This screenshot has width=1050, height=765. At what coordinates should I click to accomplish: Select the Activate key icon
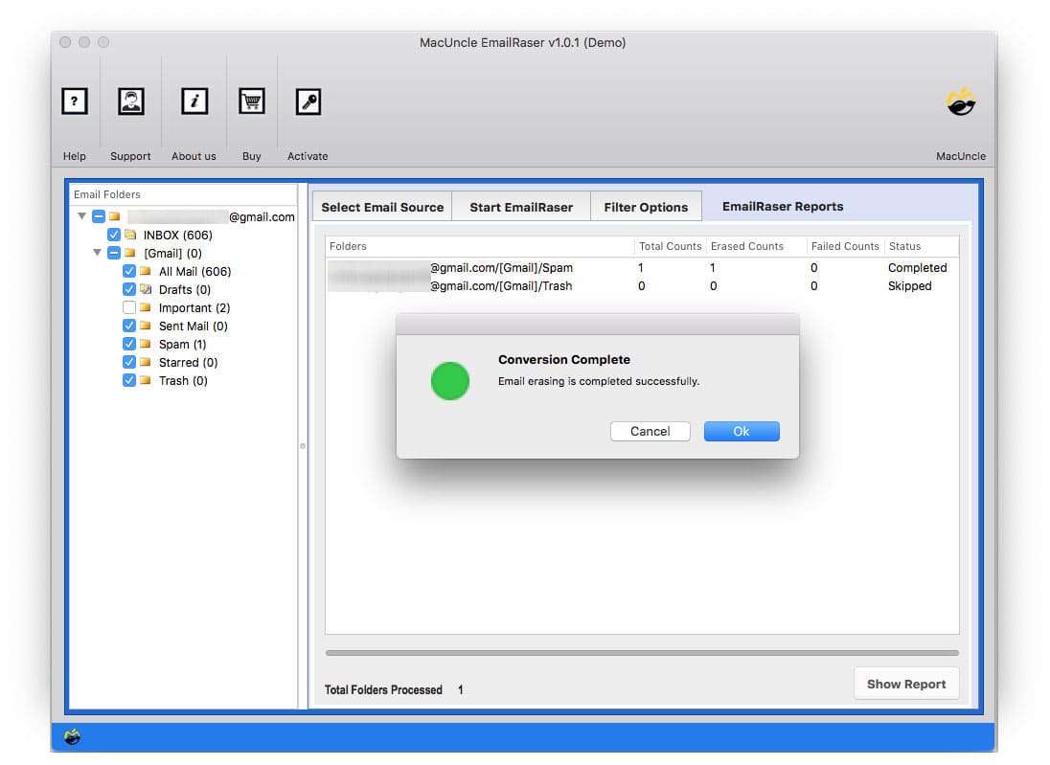click(308, 101)
